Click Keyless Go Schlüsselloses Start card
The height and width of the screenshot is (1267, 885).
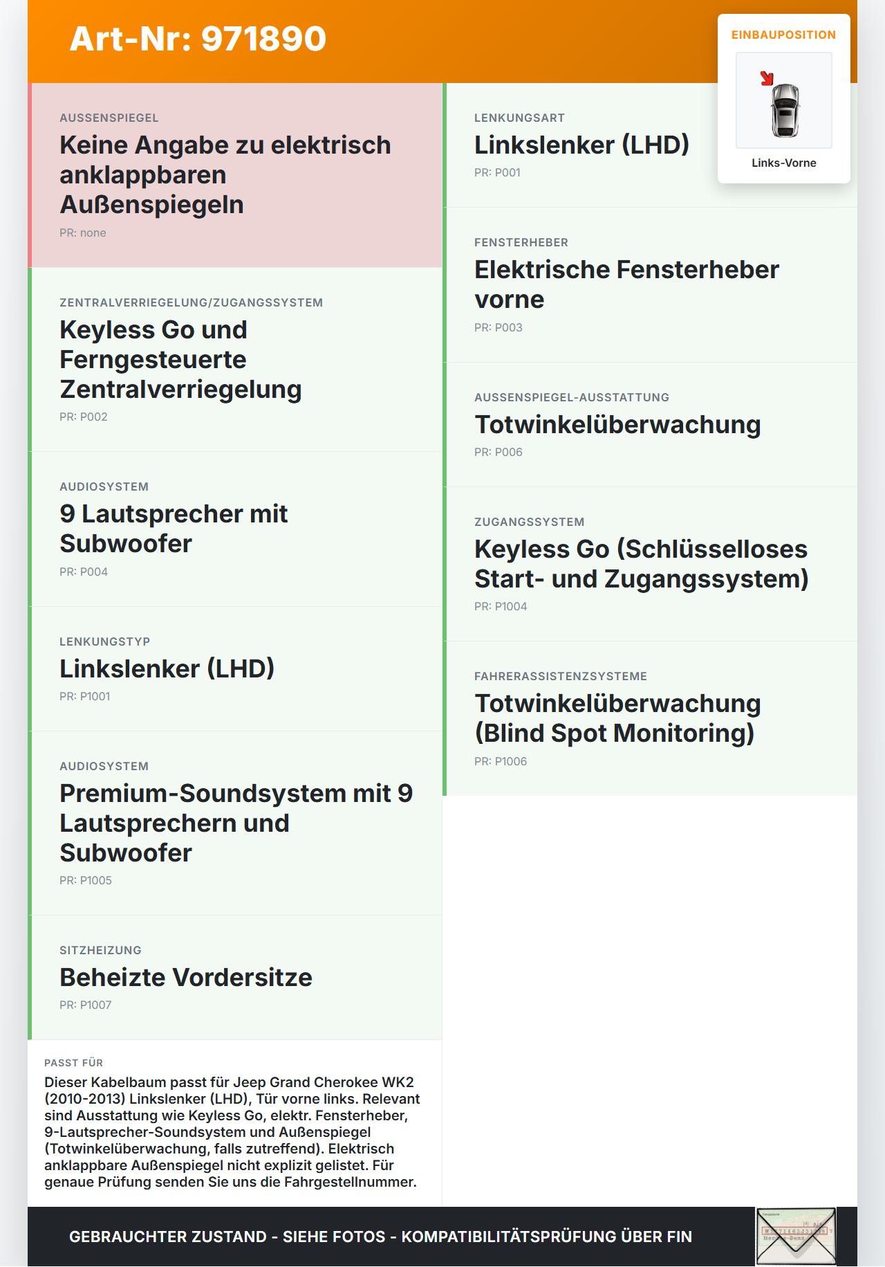pyautogui.click(x=650, y=564)
